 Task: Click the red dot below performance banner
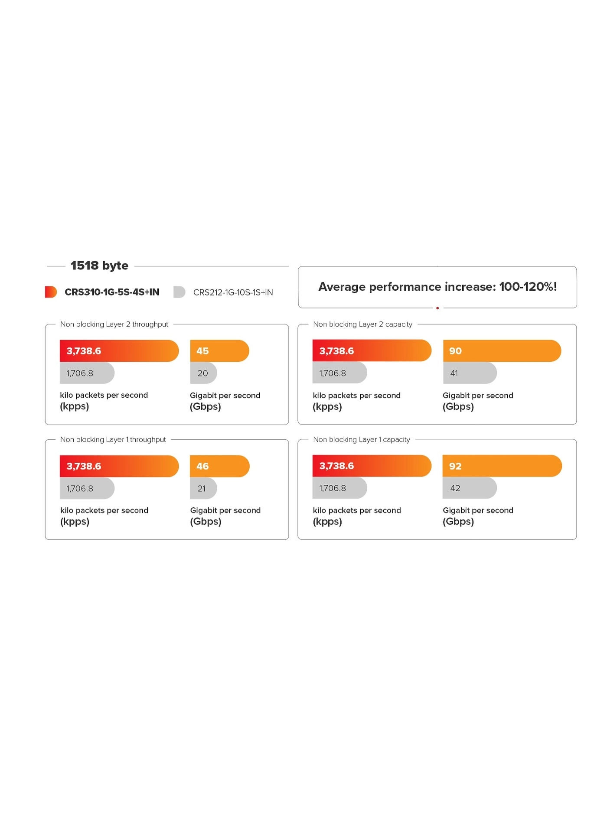(x=437, y=308)
